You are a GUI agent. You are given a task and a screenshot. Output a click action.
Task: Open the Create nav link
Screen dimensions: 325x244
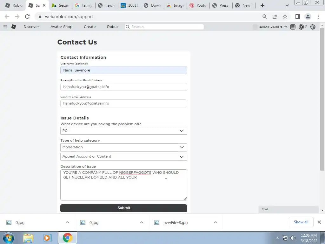click(x=90, y=27)
